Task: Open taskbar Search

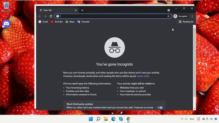Action: tap(98, 119)
